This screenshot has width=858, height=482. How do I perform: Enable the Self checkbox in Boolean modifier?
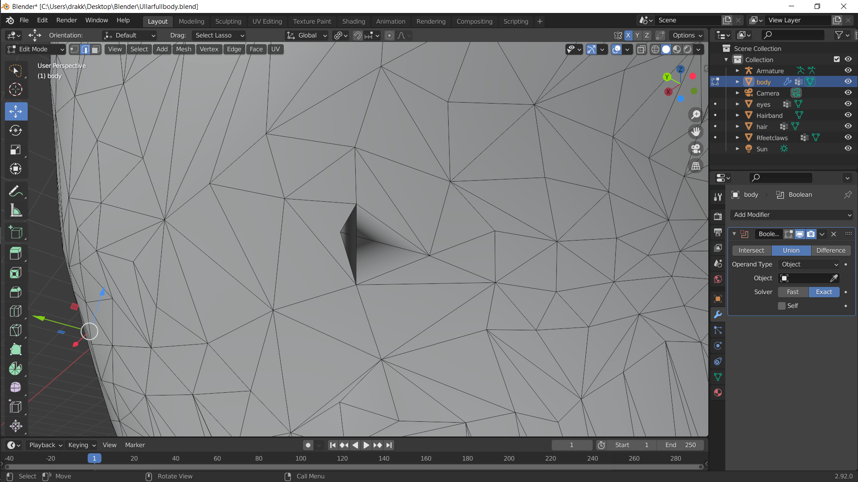click(x=782, y=306)
